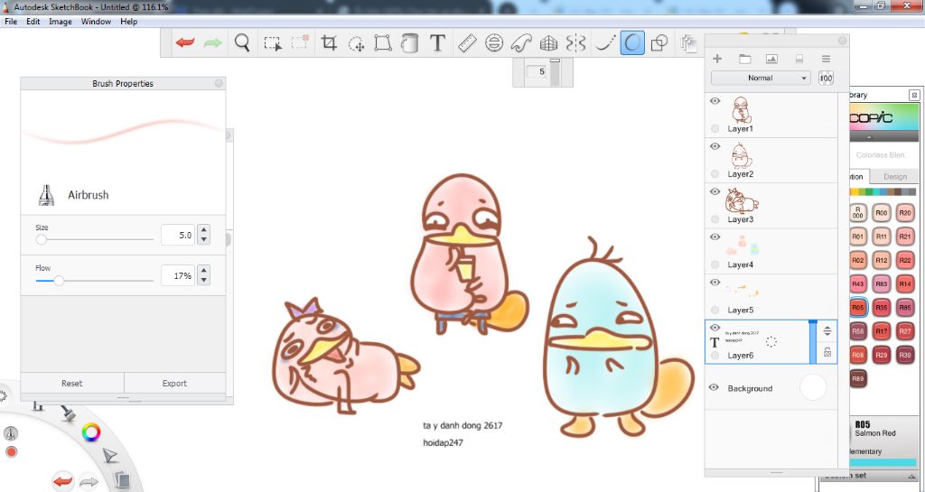Click the Size value field showing 5.0
Image resolution: width=925 pixels, height=492 pixels.
(x=177, y=235)
